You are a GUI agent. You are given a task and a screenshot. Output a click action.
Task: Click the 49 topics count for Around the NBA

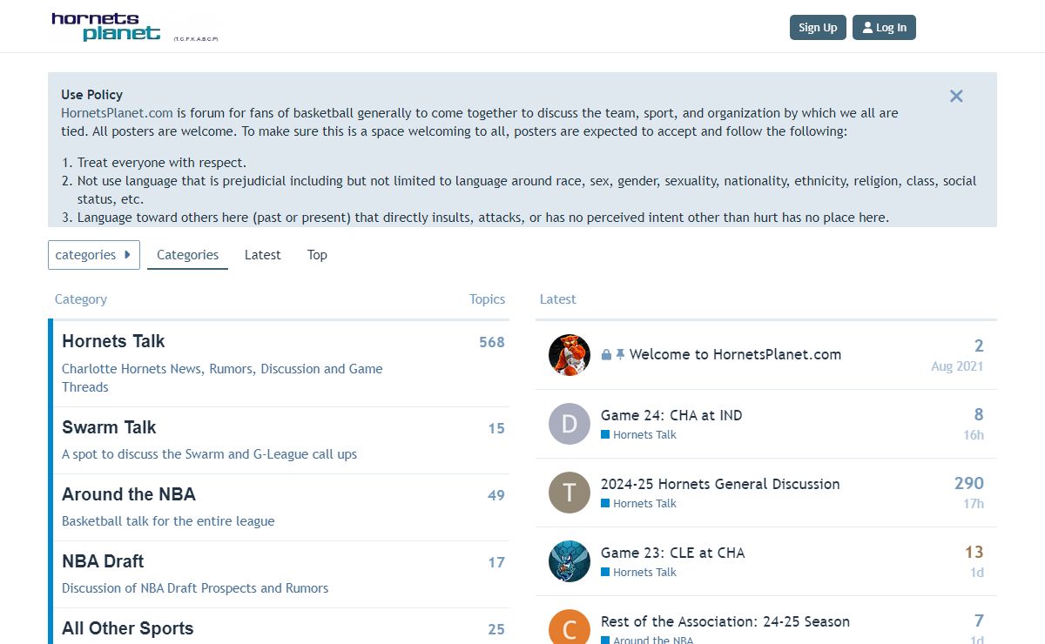coord(496,495)
